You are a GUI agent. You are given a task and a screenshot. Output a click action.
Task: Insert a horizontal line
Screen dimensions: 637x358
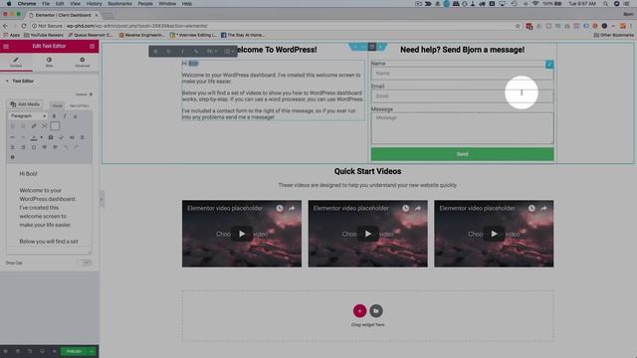pos(23,137)
